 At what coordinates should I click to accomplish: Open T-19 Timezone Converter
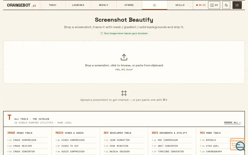tap(172, 152)
